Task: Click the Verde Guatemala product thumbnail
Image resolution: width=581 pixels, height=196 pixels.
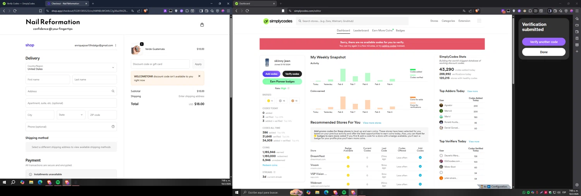Action: [136, 49]
